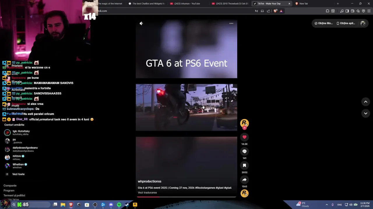Open the media control music note icon
Screen dimensions: 373x209
point(342,11)
